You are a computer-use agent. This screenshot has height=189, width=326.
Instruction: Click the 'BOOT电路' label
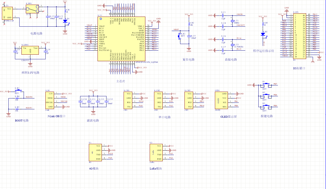click(x=22, y=120)
